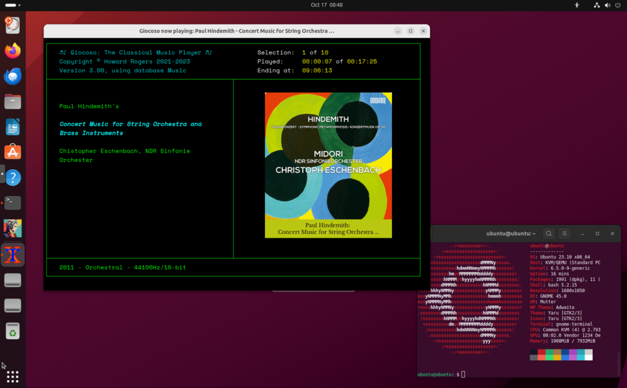Click the 'OS: Ubuntu 23.10 x86_64' line

[x=560, y=257]
